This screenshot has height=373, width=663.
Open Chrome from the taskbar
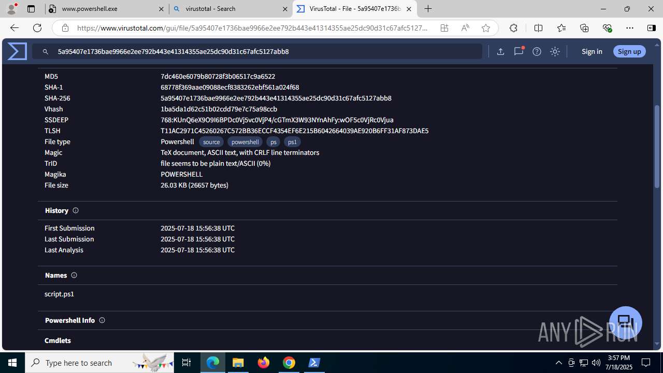click(x=289, y=363)
